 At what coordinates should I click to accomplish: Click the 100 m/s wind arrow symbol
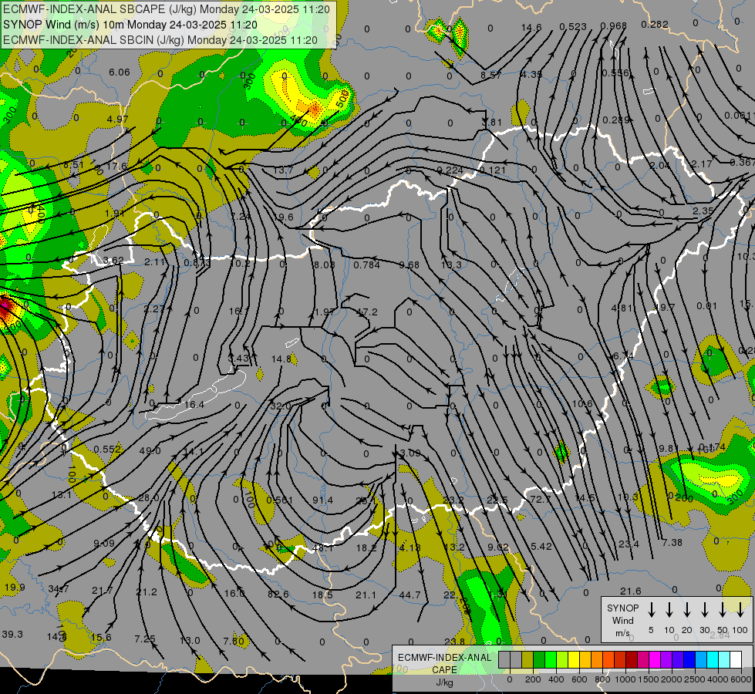[740, 609]
